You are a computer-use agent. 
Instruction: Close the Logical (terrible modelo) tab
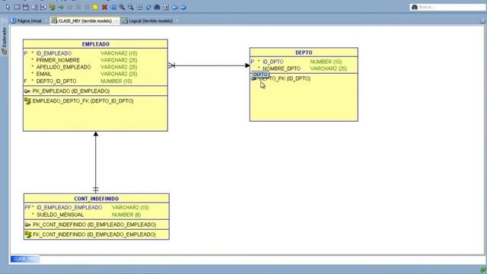click(x=177, y=21)
